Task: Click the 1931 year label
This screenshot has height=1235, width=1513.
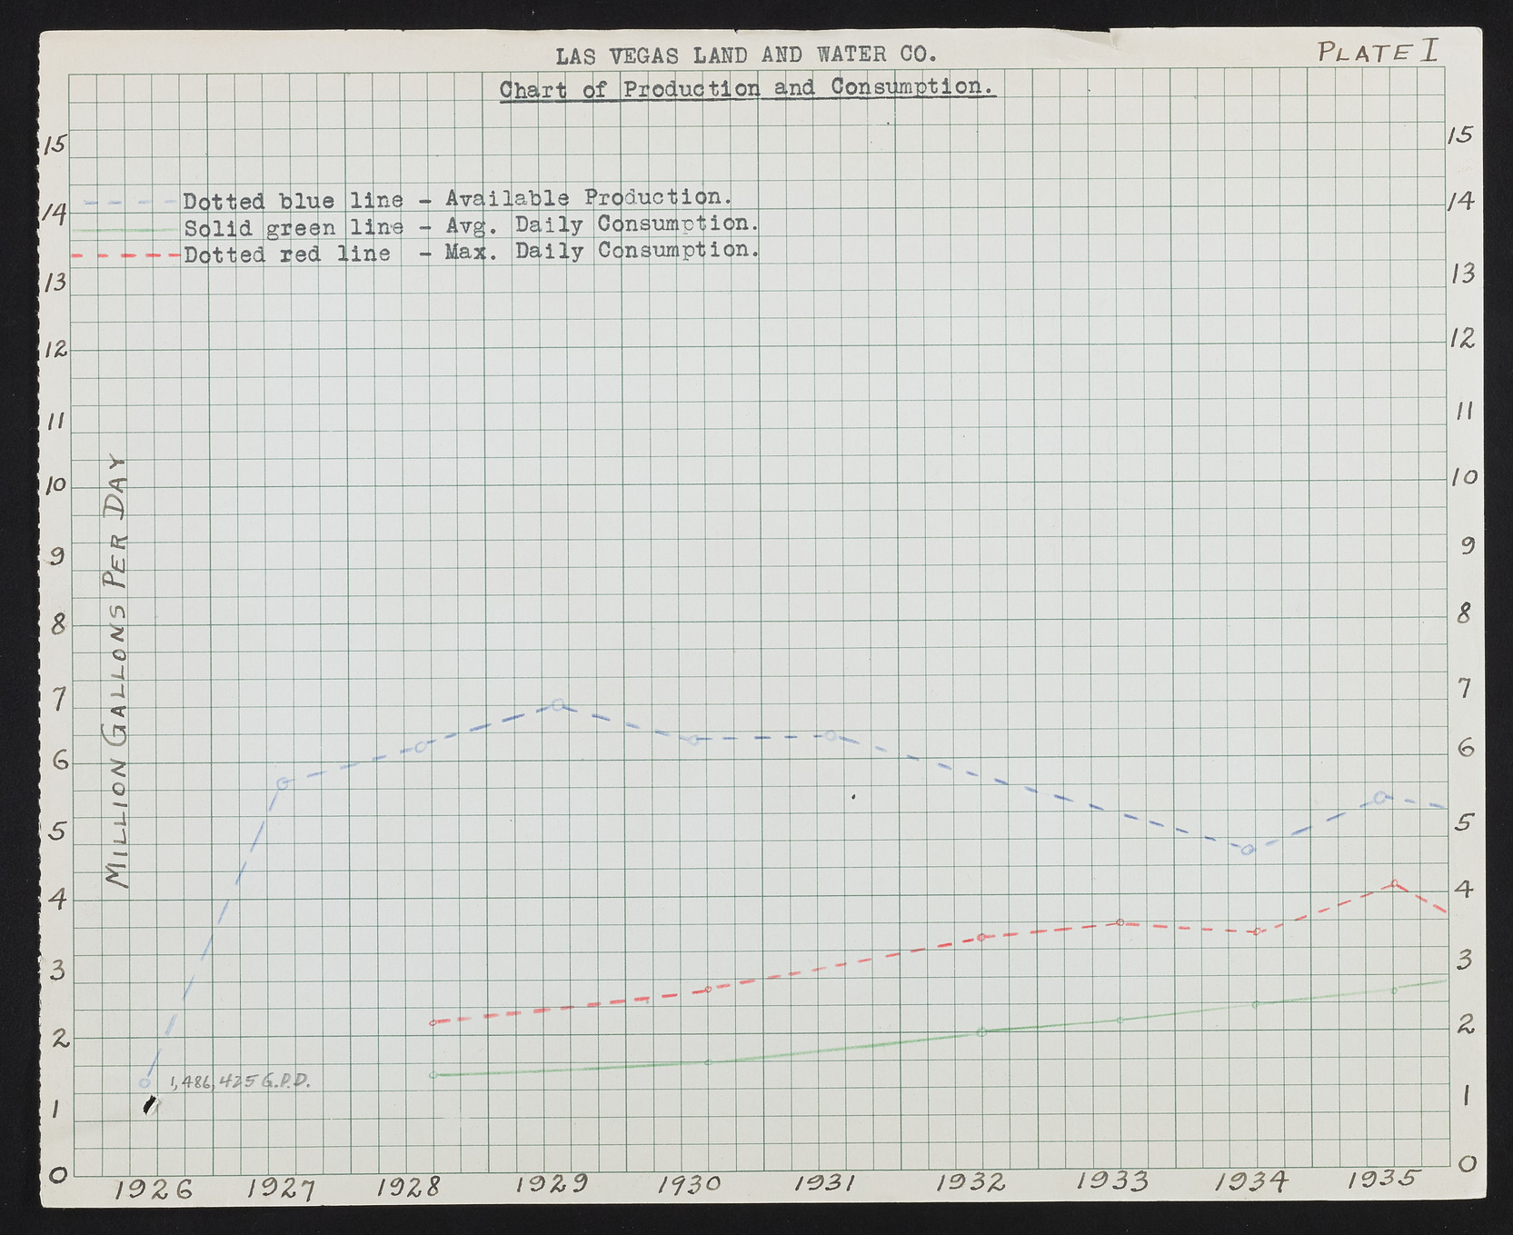Action: 825,1183
